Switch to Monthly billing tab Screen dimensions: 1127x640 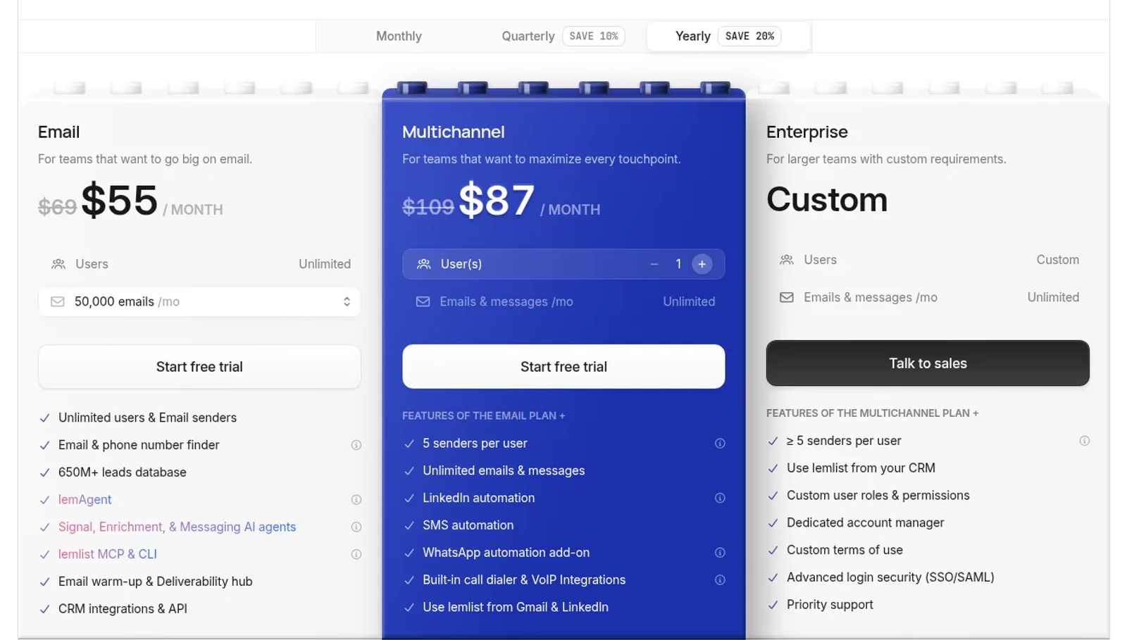click(x=399, y=36)
